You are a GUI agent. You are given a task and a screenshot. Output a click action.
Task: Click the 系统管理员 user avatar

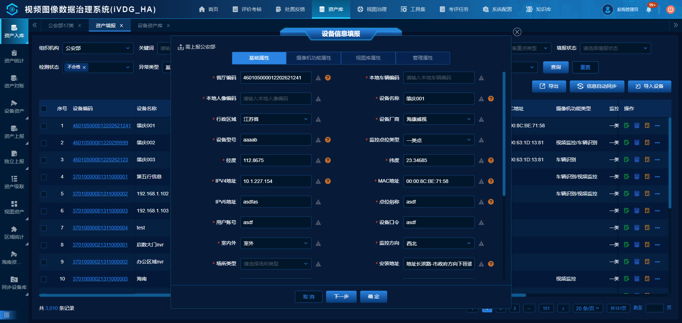coord(607,10)
